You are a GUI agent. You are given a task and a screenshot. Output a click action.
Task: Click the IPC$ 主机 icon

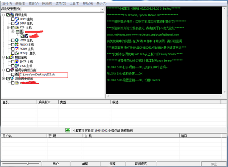(x=17, y=66)
